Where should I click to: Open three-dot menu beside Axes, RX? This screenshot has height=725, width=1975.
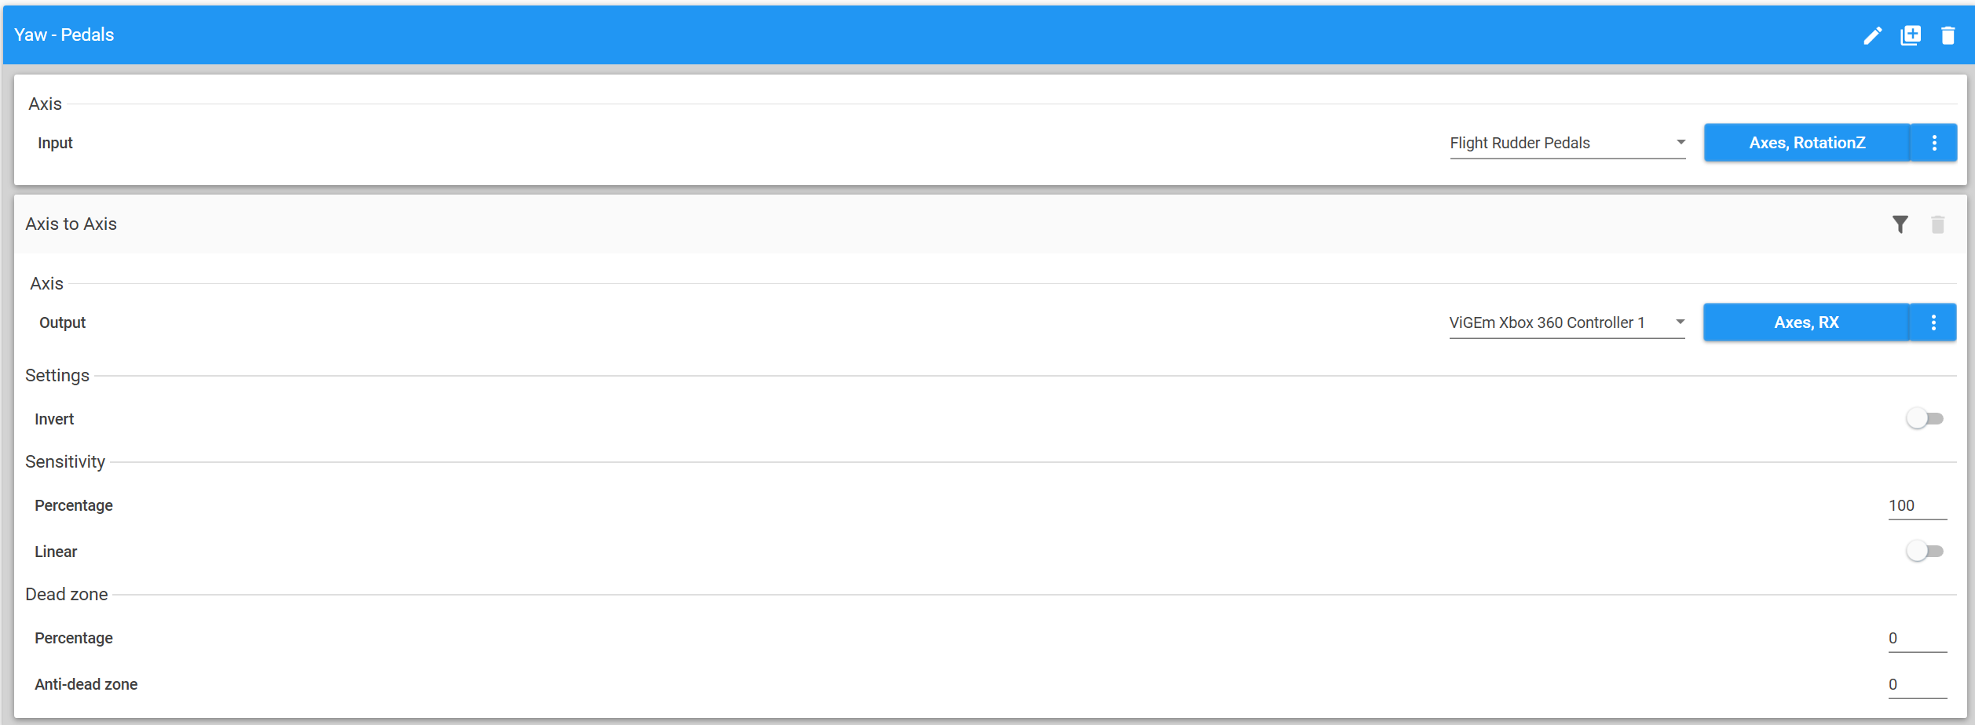(x=1933, y=322)
